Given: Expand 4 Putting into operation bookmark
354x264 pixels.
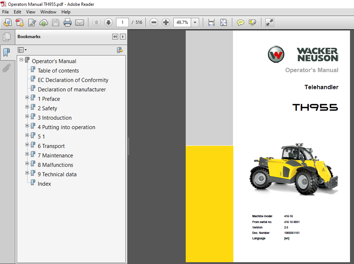Looking at the screenshot, I should tap(27, 126).
